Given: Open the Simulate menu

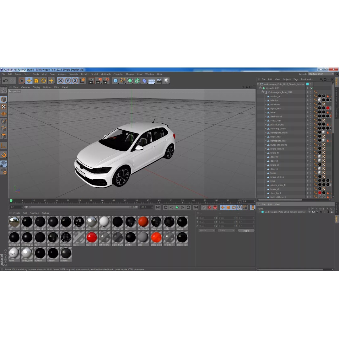Looking at the screenshot, I should 74,74.
